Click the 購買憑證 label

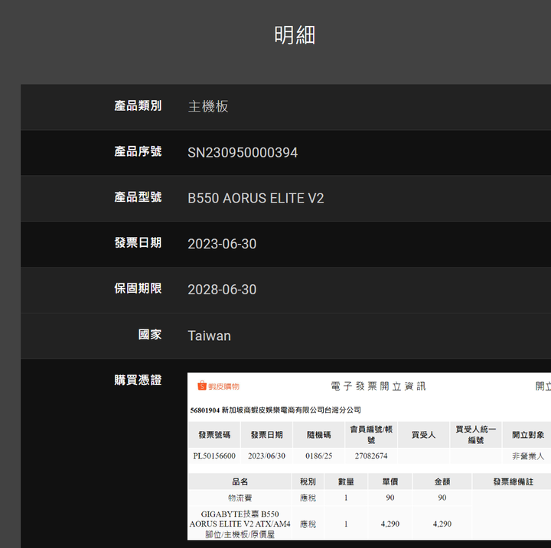[138, 380]
